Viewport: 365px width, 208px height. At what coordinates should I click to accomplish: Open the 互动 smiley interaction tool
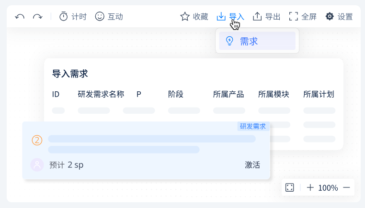[x=109, y=17]
